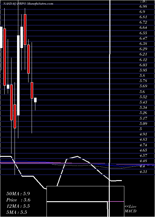Click the 6.9 price axis label
155x217 pixels.
(142, 12)
